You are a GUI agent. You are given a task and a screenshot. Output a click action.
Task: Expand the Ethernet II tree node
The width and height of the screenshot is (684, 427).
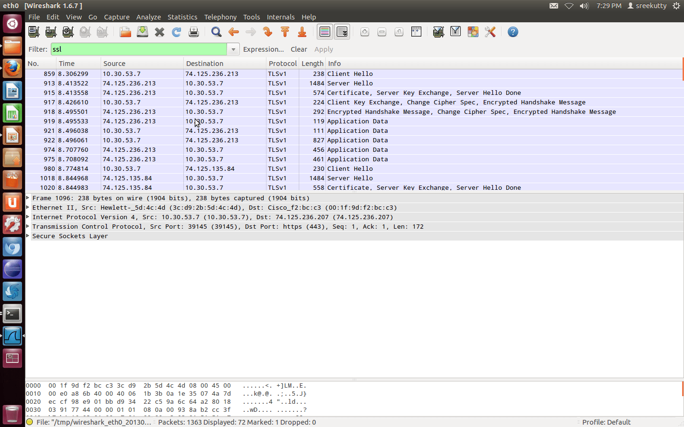(28, 207)
